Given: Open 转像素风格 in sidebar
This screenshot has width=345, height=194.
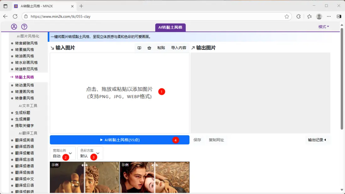Looking at the screenshot, I should (25, 98).
